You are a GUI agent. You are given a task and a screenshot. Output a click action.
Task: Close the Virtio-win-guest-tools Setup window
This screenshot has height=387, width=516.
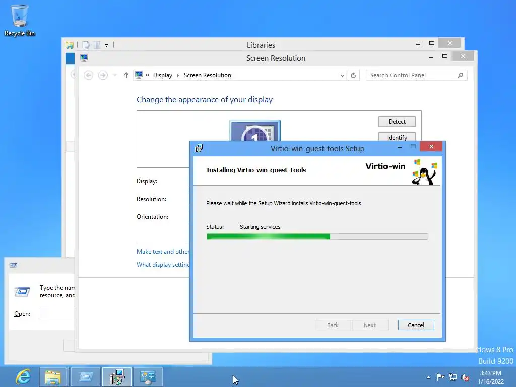point(431,147)
